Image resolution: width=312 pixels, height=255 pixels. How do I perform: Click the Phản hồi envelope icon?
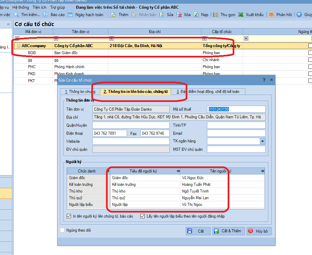271,15
